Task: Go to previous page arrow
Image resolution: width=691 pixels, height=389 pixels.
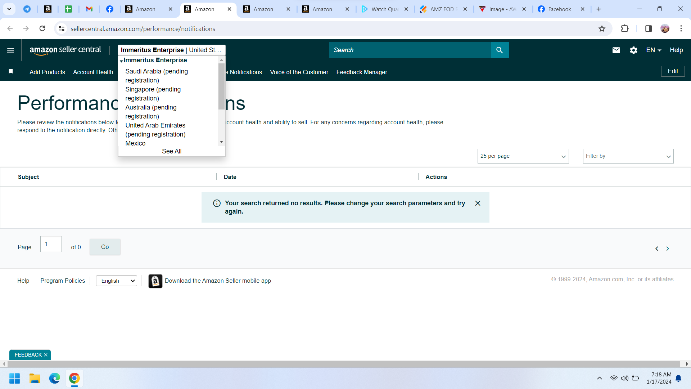Action: coord(657,249)
